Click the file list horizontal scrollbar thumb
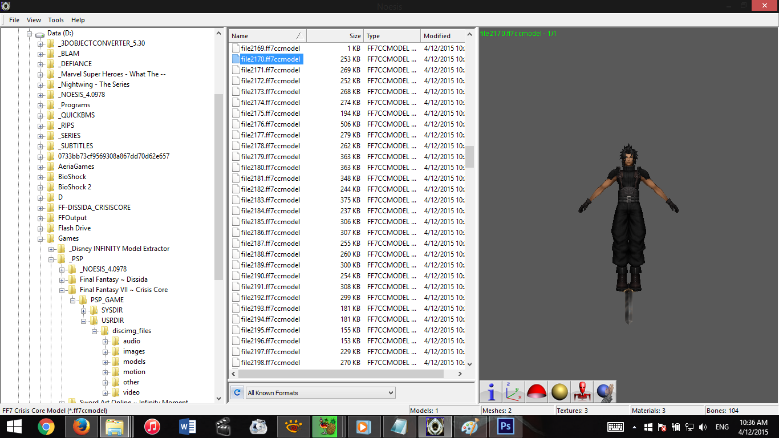The height and width of the screenshot is (438, 779). click(341, 374)
